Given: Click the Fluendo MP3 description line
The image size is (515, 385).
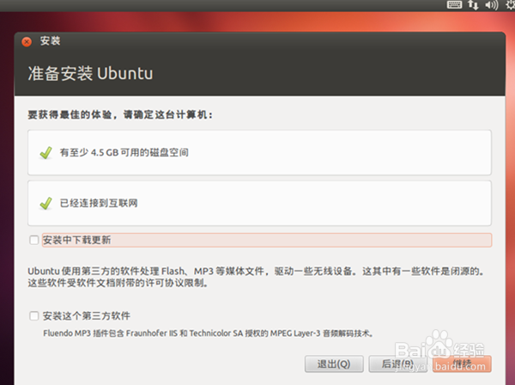Looking at the screenshot, I should pos(209,333).
